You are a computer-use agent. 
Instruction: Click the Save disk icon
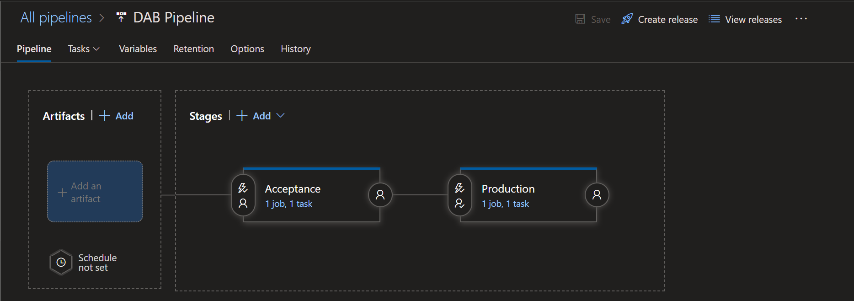tap(580, 19)
